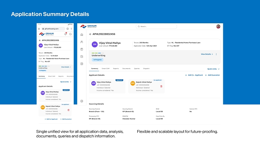Open the user profile photo in desktop header
Image resolution: width=260 pixels, height=146 pixels.
click(x=218, y=26)
